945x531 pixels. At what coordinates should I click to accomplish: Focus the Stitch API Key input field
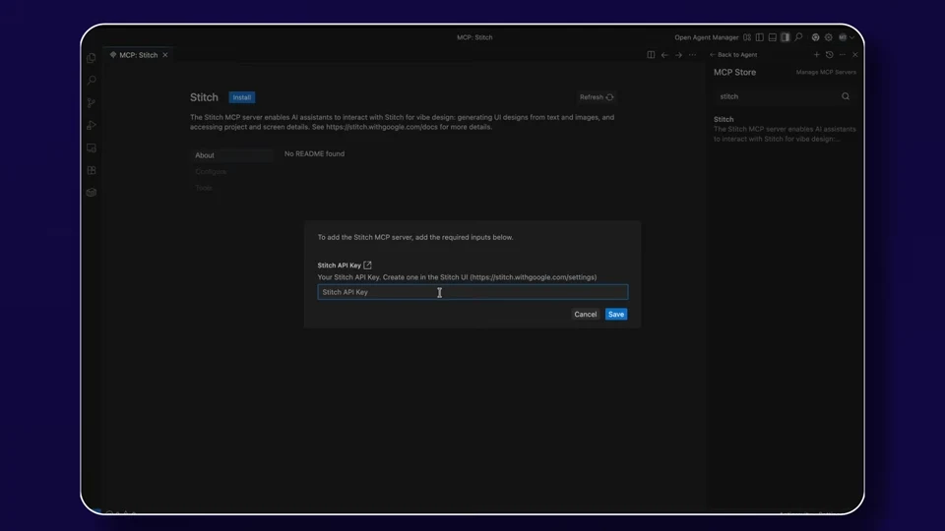pyautogui.click(x=472, y=292)
